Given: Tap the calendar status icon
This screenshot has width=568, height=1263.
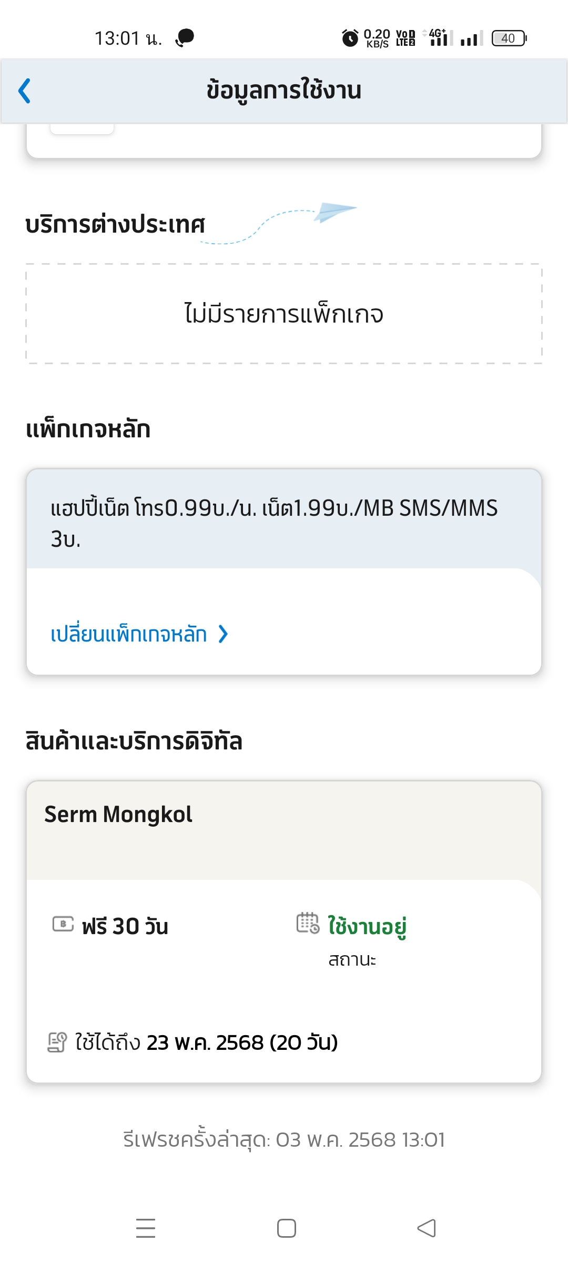Looking at the screenshot, I should (308, 923).
